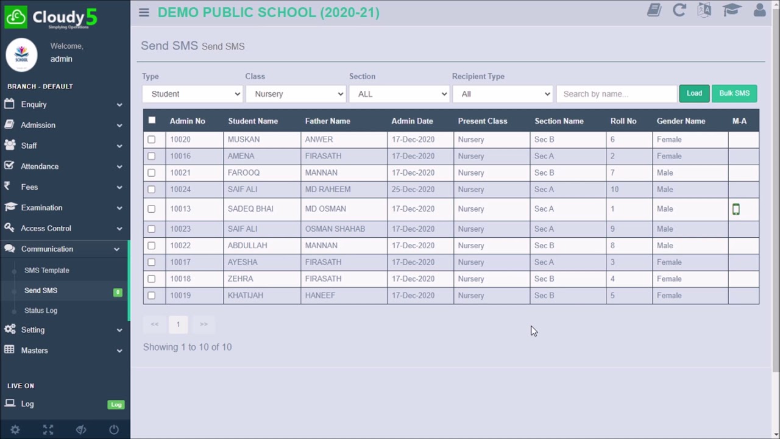The width and height of the screenshot is (780, 439).
Task: Select Send SMS submenu item
Action: [41, 290]
